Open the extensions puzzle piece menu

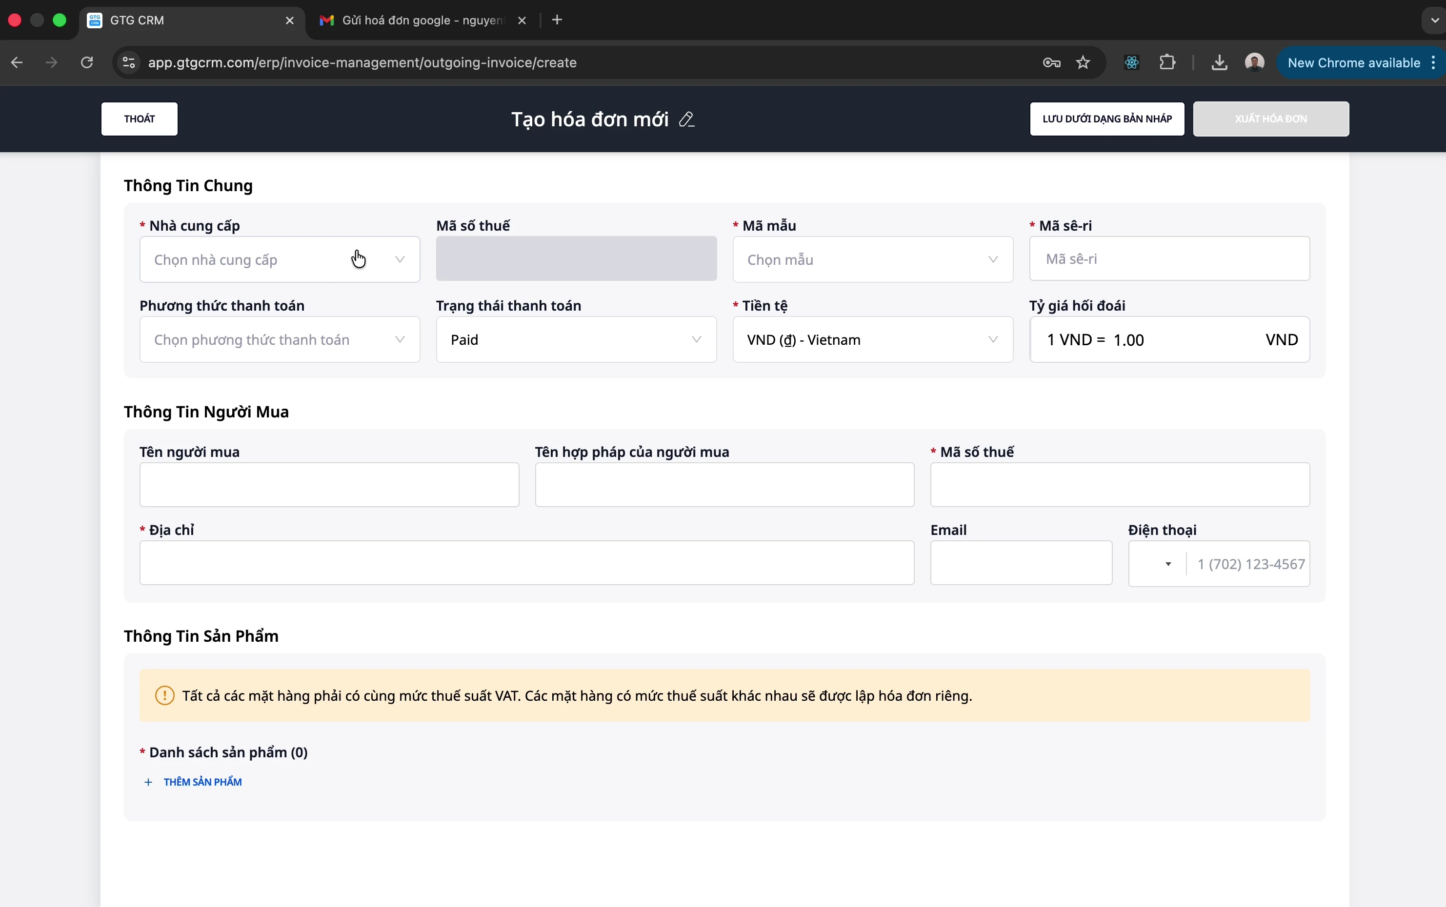(1166, 62)
